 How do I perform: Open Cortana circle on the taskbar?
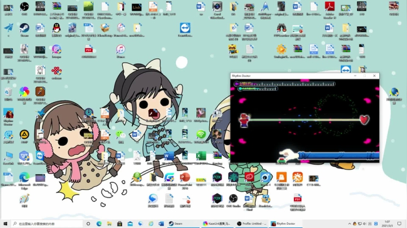[x=88, y=223]
